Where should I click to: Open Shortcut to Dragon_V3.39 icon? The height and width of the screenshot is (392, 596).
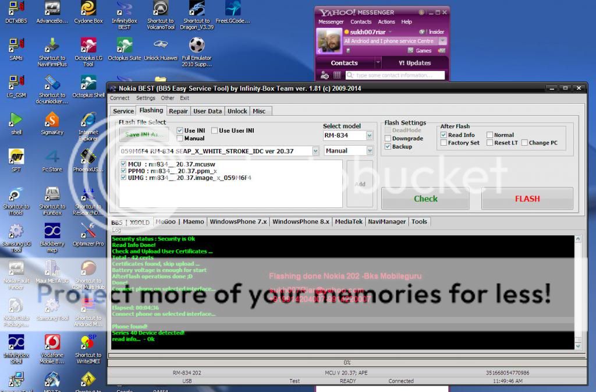click(197, 15)
